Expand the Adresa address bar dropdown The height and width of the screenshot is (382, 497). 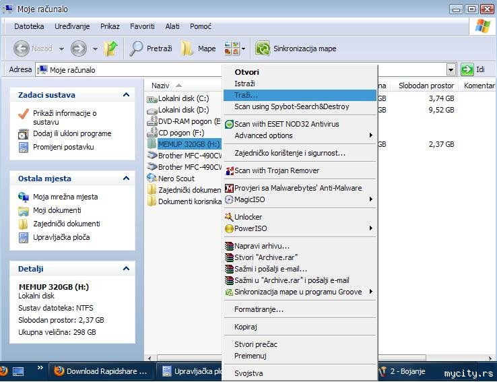tap(451, 70)
